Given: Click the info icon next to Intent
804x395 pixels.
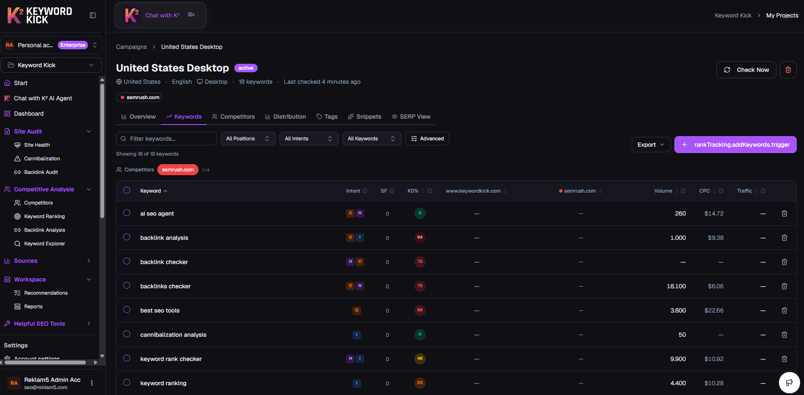Looking at the screenshot, I should pyautogui.click(x=365, y=191).
